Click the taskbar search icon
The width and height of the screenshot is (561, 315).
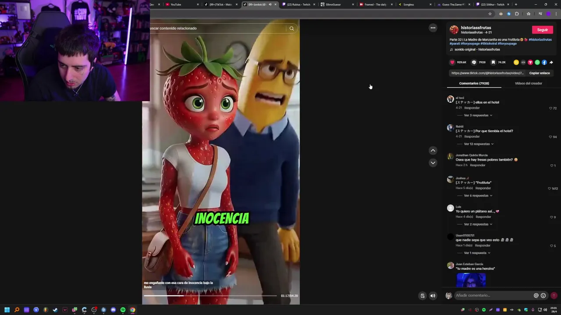point(17,310)
